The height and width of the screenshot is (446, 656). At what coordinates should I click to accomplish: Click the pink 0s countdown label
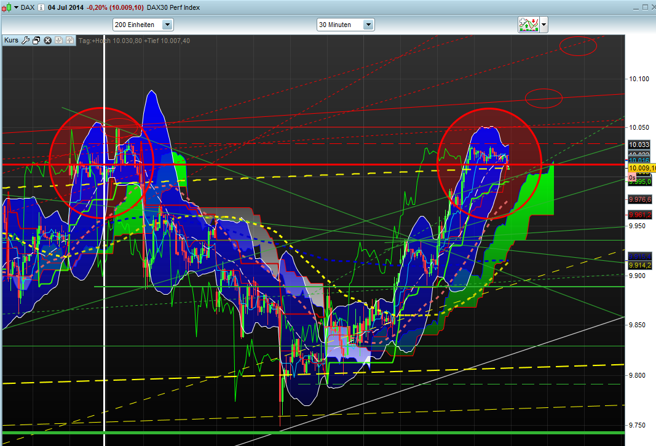(632, 178)
